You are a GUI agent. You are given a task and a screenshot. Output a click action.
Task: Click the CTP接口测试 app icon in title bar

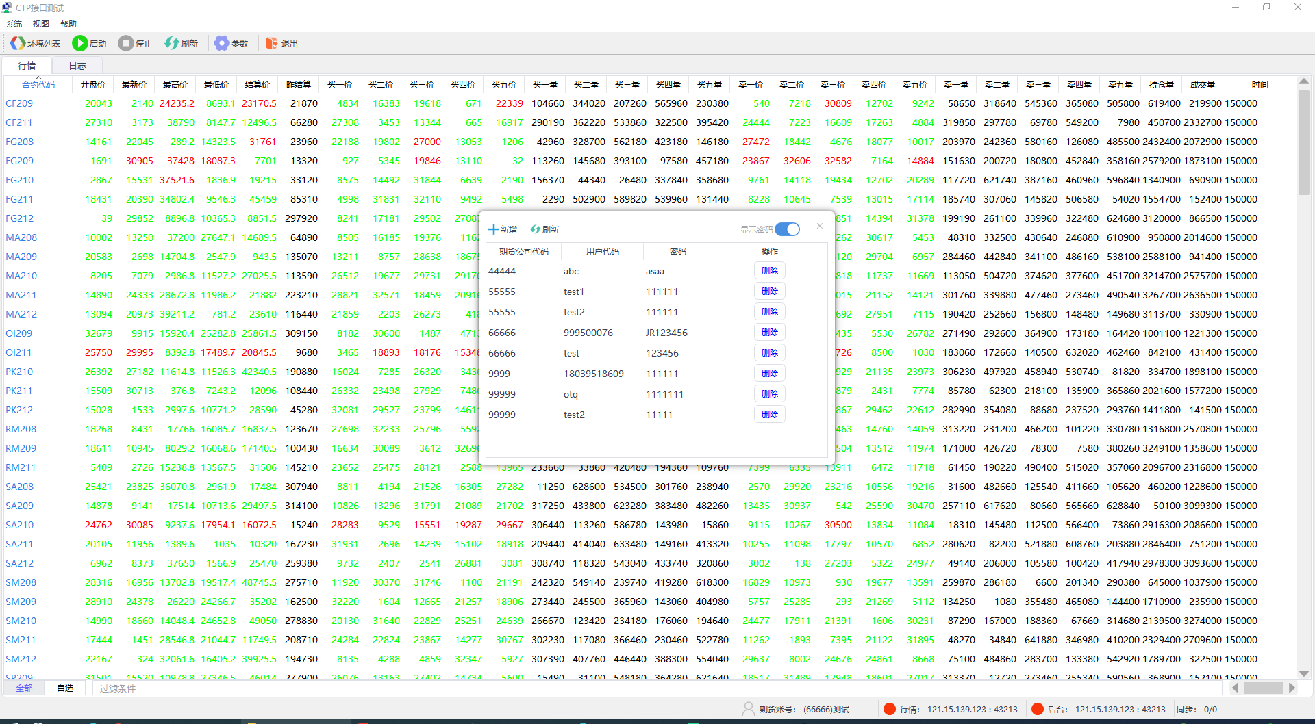pos(8,8)
